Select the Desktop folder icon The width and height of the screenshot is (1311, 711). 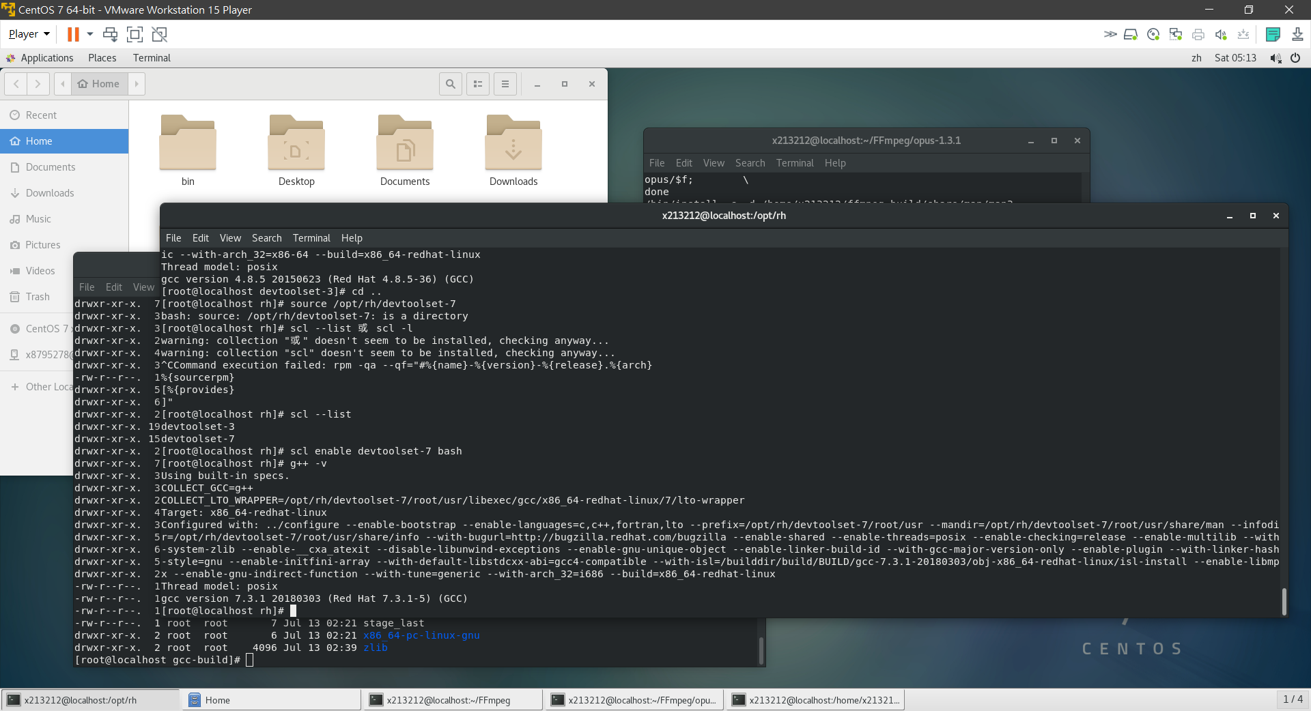click(x=296, y=143)
